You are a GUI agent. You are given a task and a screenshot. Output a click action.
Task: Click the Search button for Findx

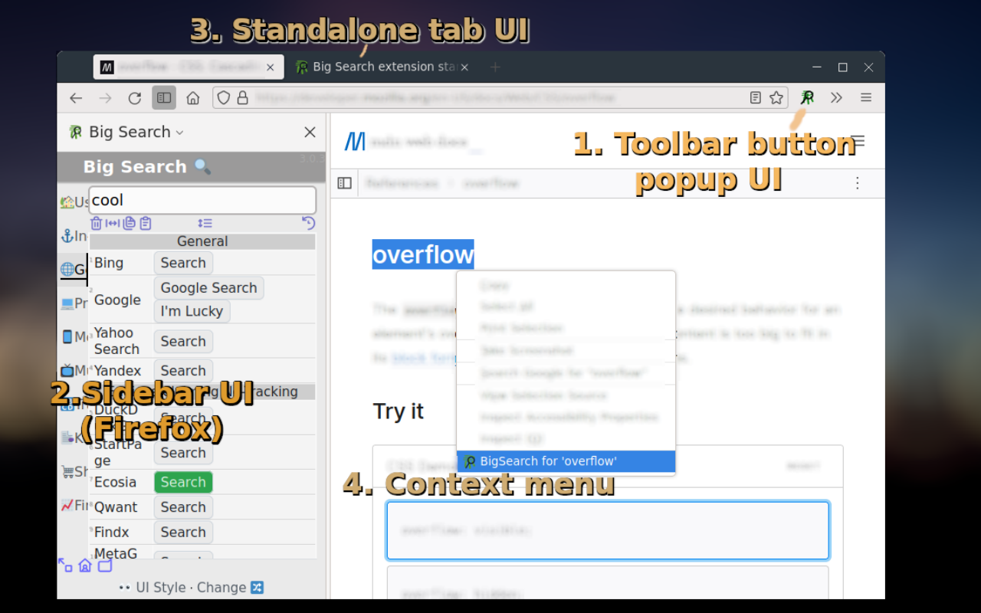coord(183,533)
